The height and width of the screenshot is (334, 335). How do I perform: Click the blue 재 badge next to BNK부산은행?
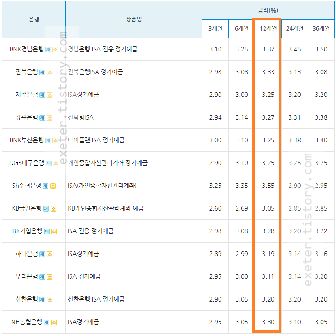(48, 141)
